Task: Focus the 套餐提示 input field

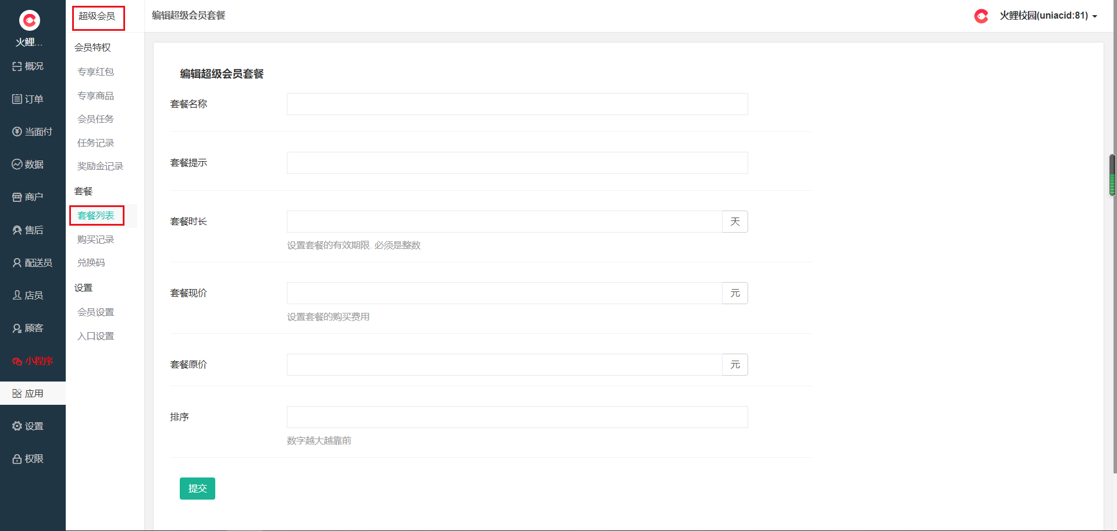Action: tap(517, 163)
